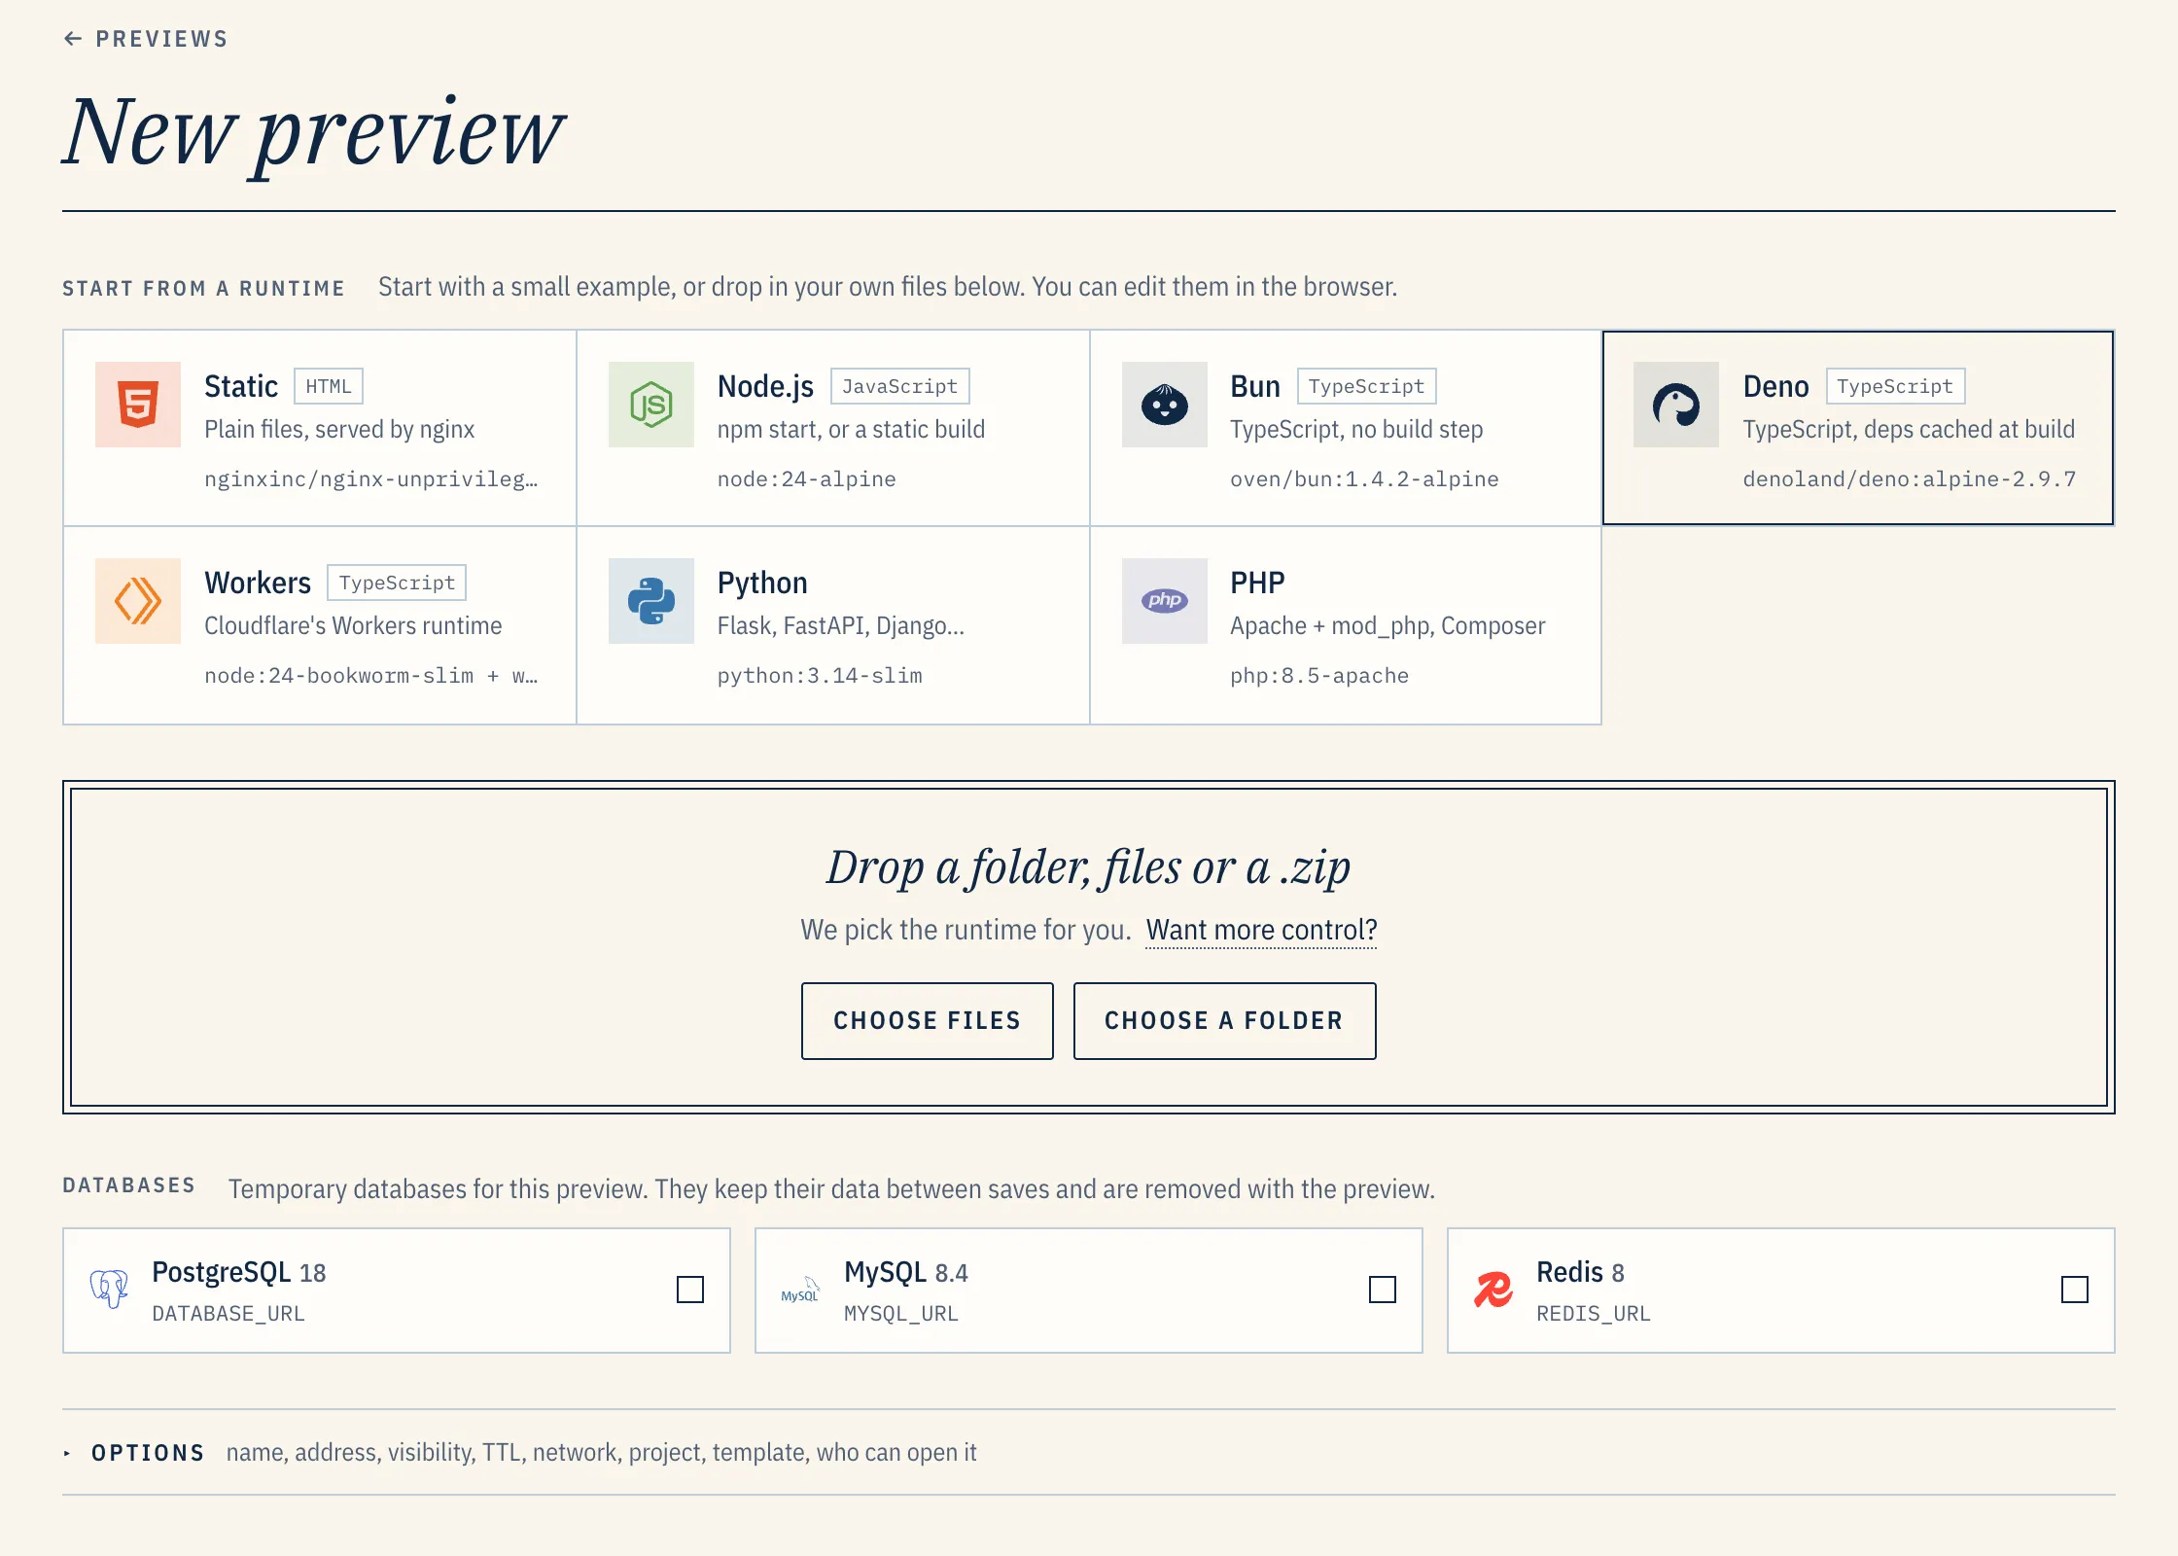Click 'TypeScript, deps cached at build' description
Image resolution: width=2178 pixels, height=1556 pixels.
pyautogui.click(x=1909, y=430)
